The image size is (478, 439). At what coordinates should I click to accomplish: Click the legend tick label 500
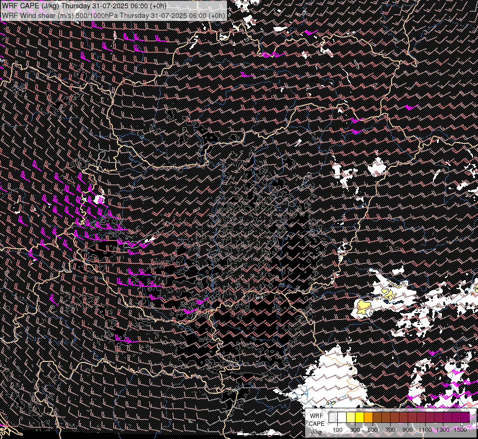click(373, 430)
